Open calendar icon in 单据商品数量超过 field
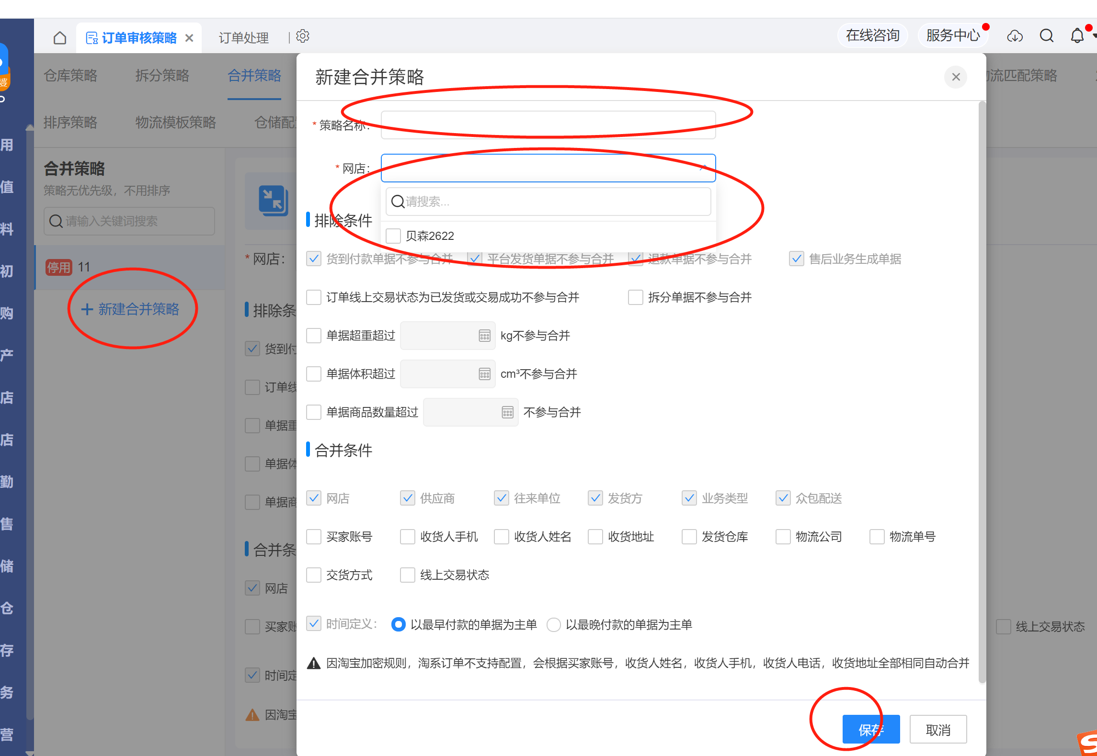The height and width of the screenshot is (756, 1097). click(x=508, y=412)
